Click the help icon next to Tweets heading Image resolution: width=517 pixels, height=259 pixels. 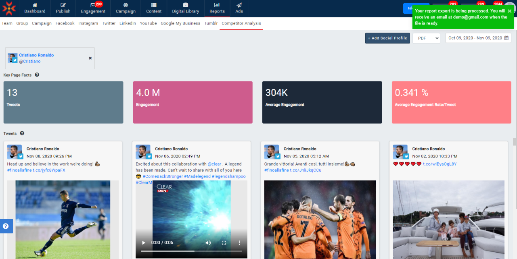[x=22, y=133]
